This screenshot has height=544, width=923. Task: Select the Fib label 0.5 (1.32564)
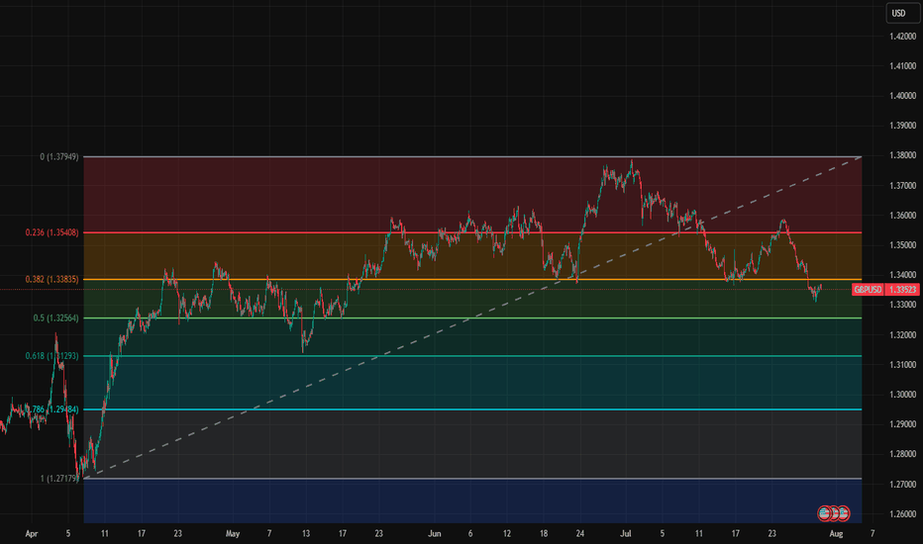click(55, 318)
